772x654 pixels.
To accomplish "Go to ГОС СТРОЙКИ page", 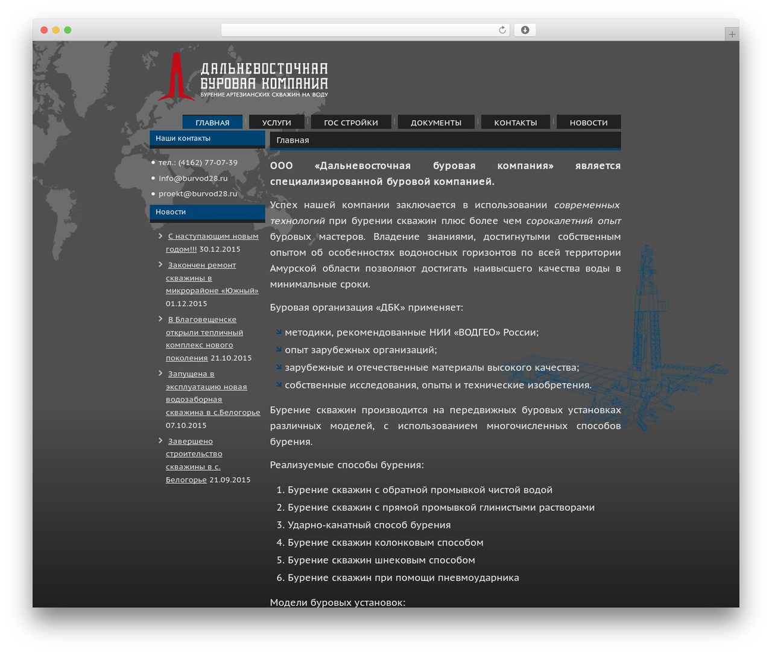I will [x=351, y=122].
